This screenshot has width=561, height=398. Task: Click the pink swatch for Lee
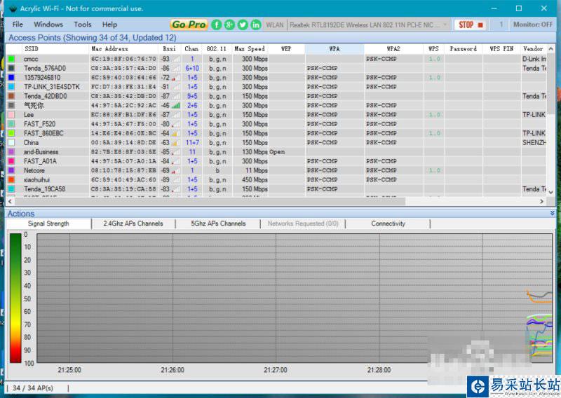coord(11,114)
